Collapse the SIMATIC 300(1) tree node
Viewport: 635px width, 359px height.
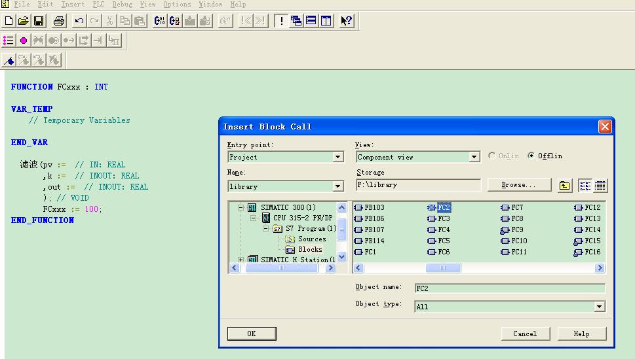[x=241, y=208]
